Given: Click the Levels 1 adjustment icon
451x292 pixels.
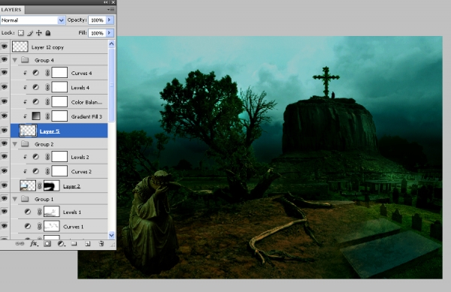Looking at the screenshot, I should tap(28, 212).
